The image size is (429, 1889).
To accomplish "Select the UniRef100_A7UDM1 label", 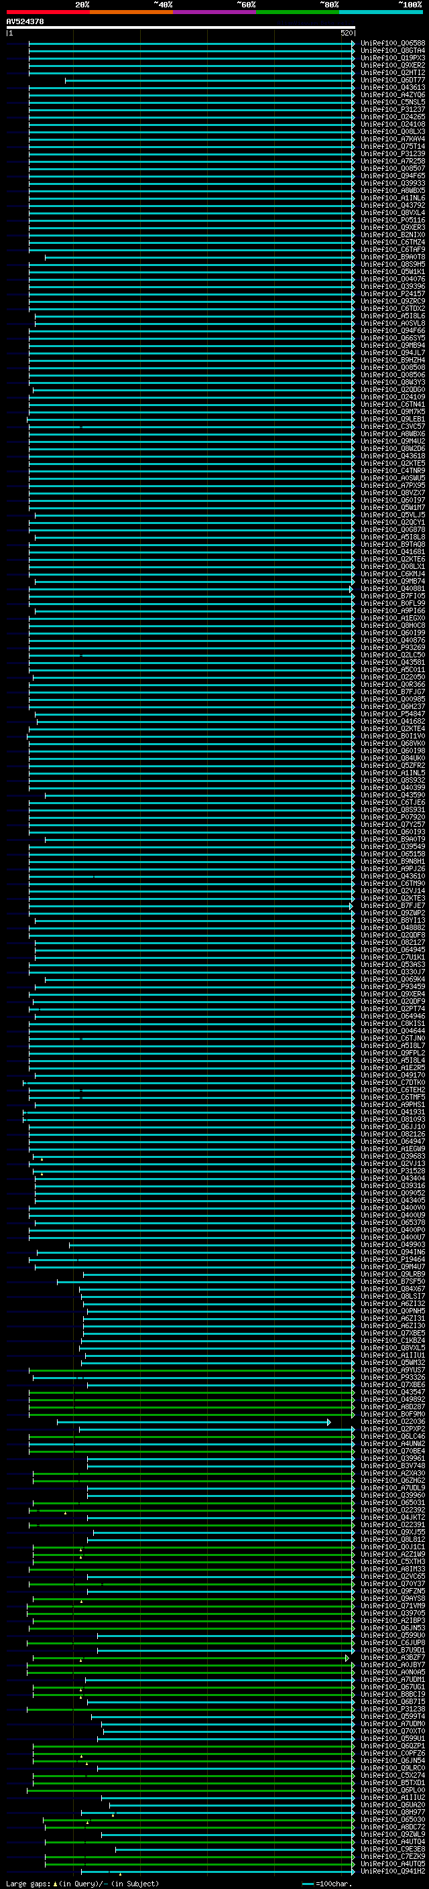I will (x=393, y=1679).
